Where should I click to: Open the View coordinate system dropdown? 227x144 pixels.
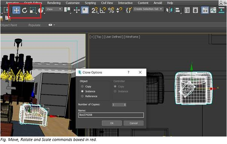(54, 9)
